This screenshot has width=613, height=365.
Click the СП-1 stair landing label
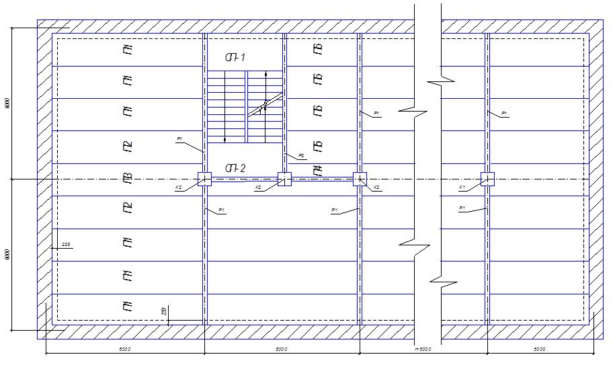[235, 58]
